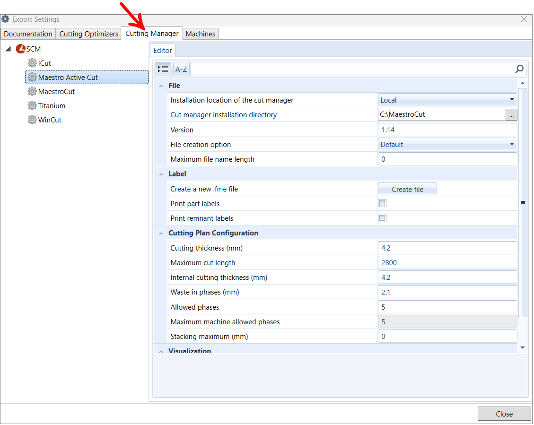
Task: Click the gear icon beside WinCut
Action: [32, 120]
